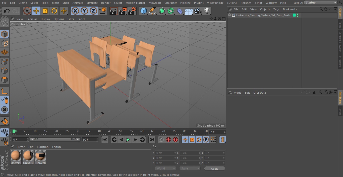Image resolution: width=343 pixels, height=177 pixels.
Task: Toggle Position keyframe recording
Action: coord(185,140)
